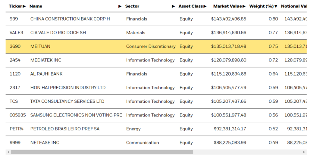
Task: Toggle the Weight (%) descending sort arrow
Action: click(276, 6)
